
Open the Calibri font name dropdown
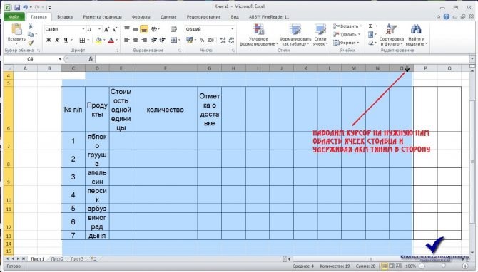click(83, 29)
